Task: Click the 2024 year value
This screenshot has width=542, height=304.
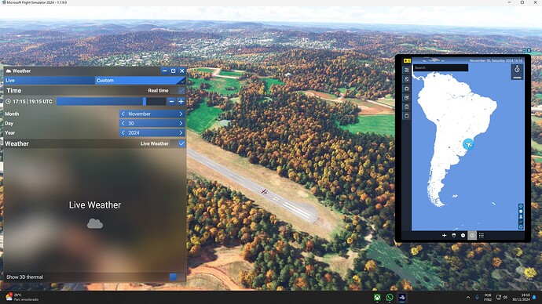Action: click(134, 132)
